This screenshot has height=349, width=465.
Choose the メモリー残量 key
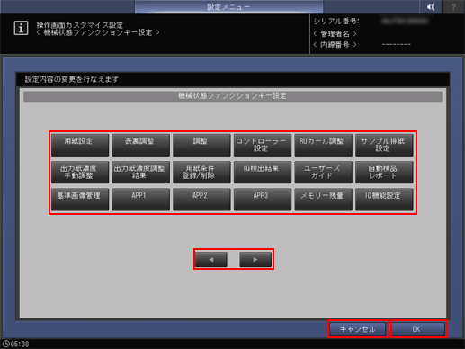tap(324, 200)
